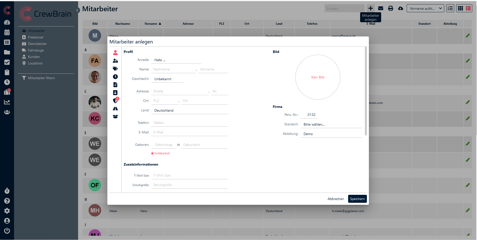Screen dimensions: 477x240
Task: Cancel the dialog with Abbrechen
Action: pos(336,199)
